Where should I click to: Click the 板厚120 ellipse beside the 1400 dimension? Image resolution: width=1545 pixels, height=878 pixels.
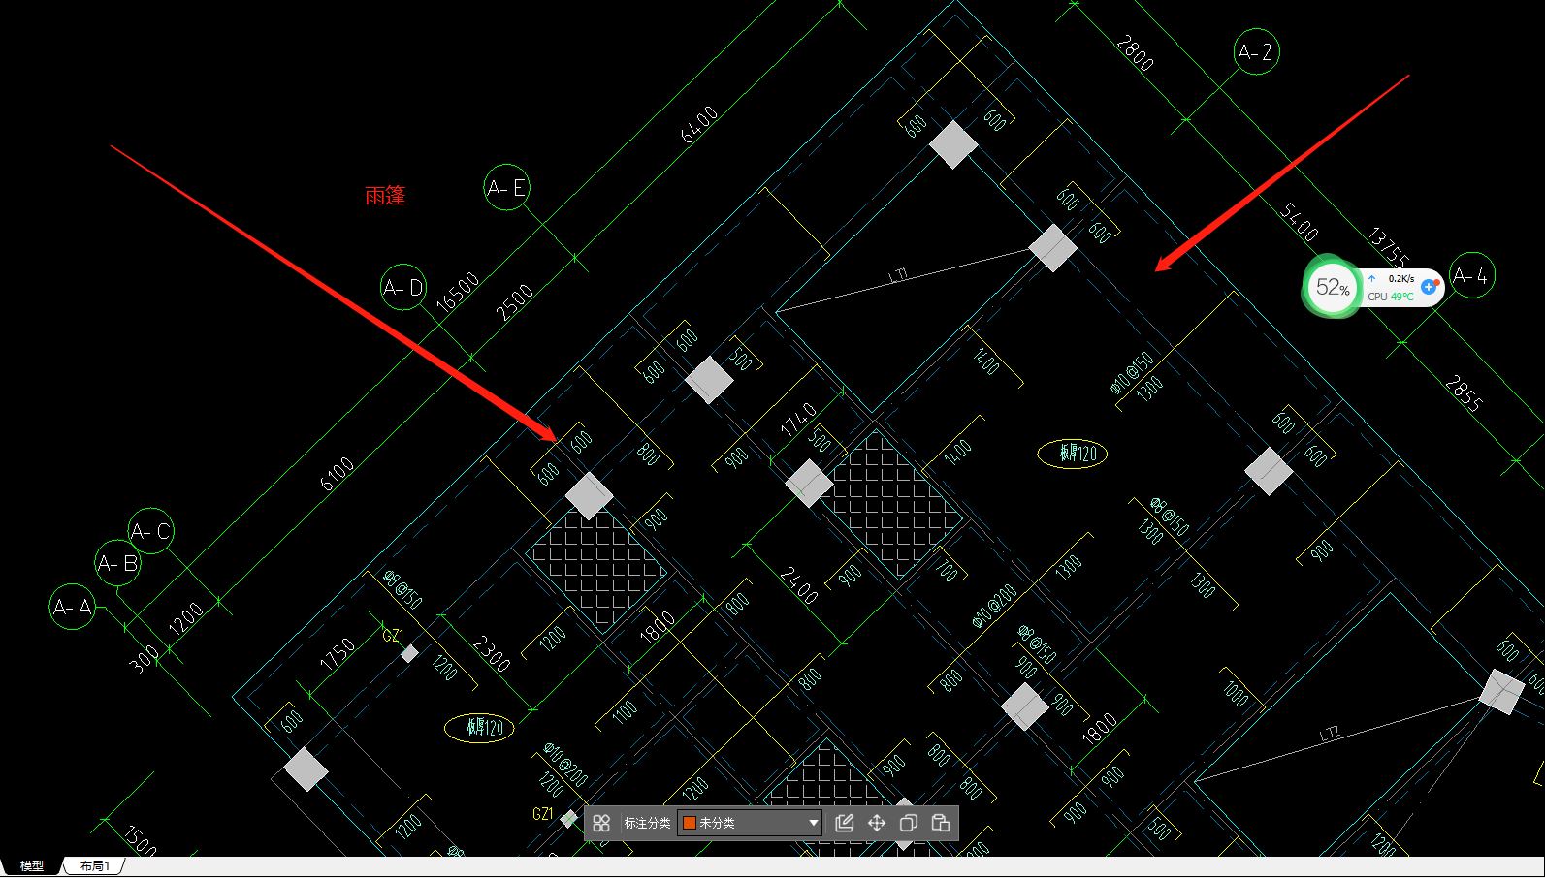(x=1073, y=454)
